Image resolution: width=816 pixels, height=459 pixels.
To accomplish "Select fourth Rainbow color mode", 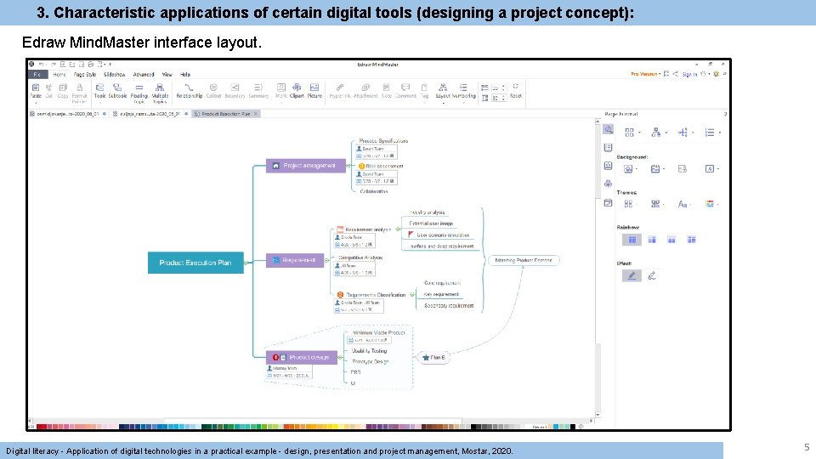I will click(x=691, y=240).
